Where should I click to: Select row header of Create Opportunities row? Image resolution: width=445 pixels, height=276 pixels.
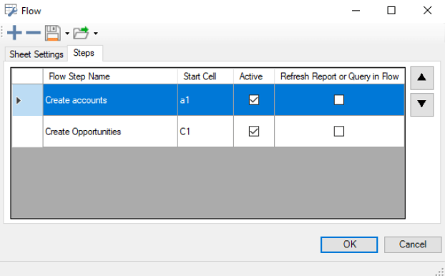tap(27, 132)
